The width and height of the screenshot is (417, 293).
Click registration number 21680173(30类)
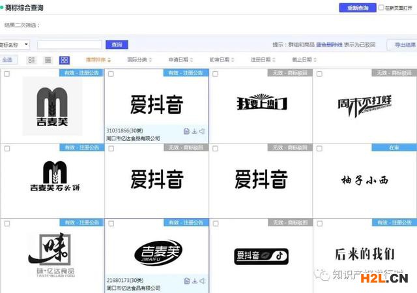pos(125,281)
